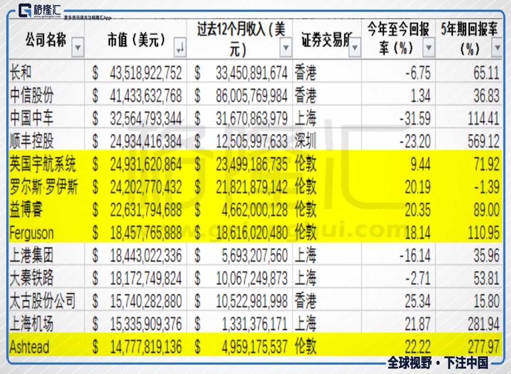This screenshot has height=374, width=511.
Task: Select the 中信股份 company cell
Action: [46, 94]
